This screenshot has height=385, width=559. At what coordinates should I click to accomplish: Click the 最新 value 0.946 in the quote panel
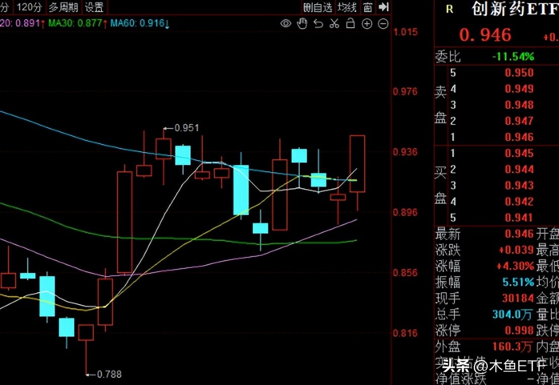[x=519, y=234]
